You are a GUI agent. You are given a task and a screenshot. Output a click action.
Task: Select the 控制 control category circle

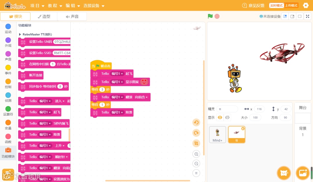pos(8,81)
